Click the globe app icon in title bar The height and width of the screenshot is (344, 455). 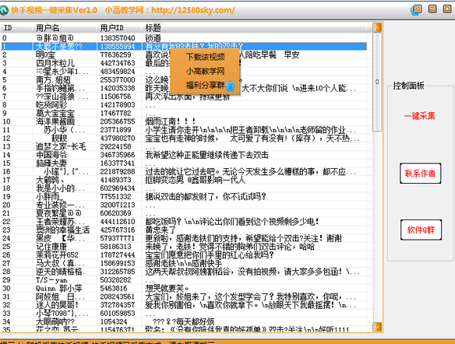tap(4, 10)
